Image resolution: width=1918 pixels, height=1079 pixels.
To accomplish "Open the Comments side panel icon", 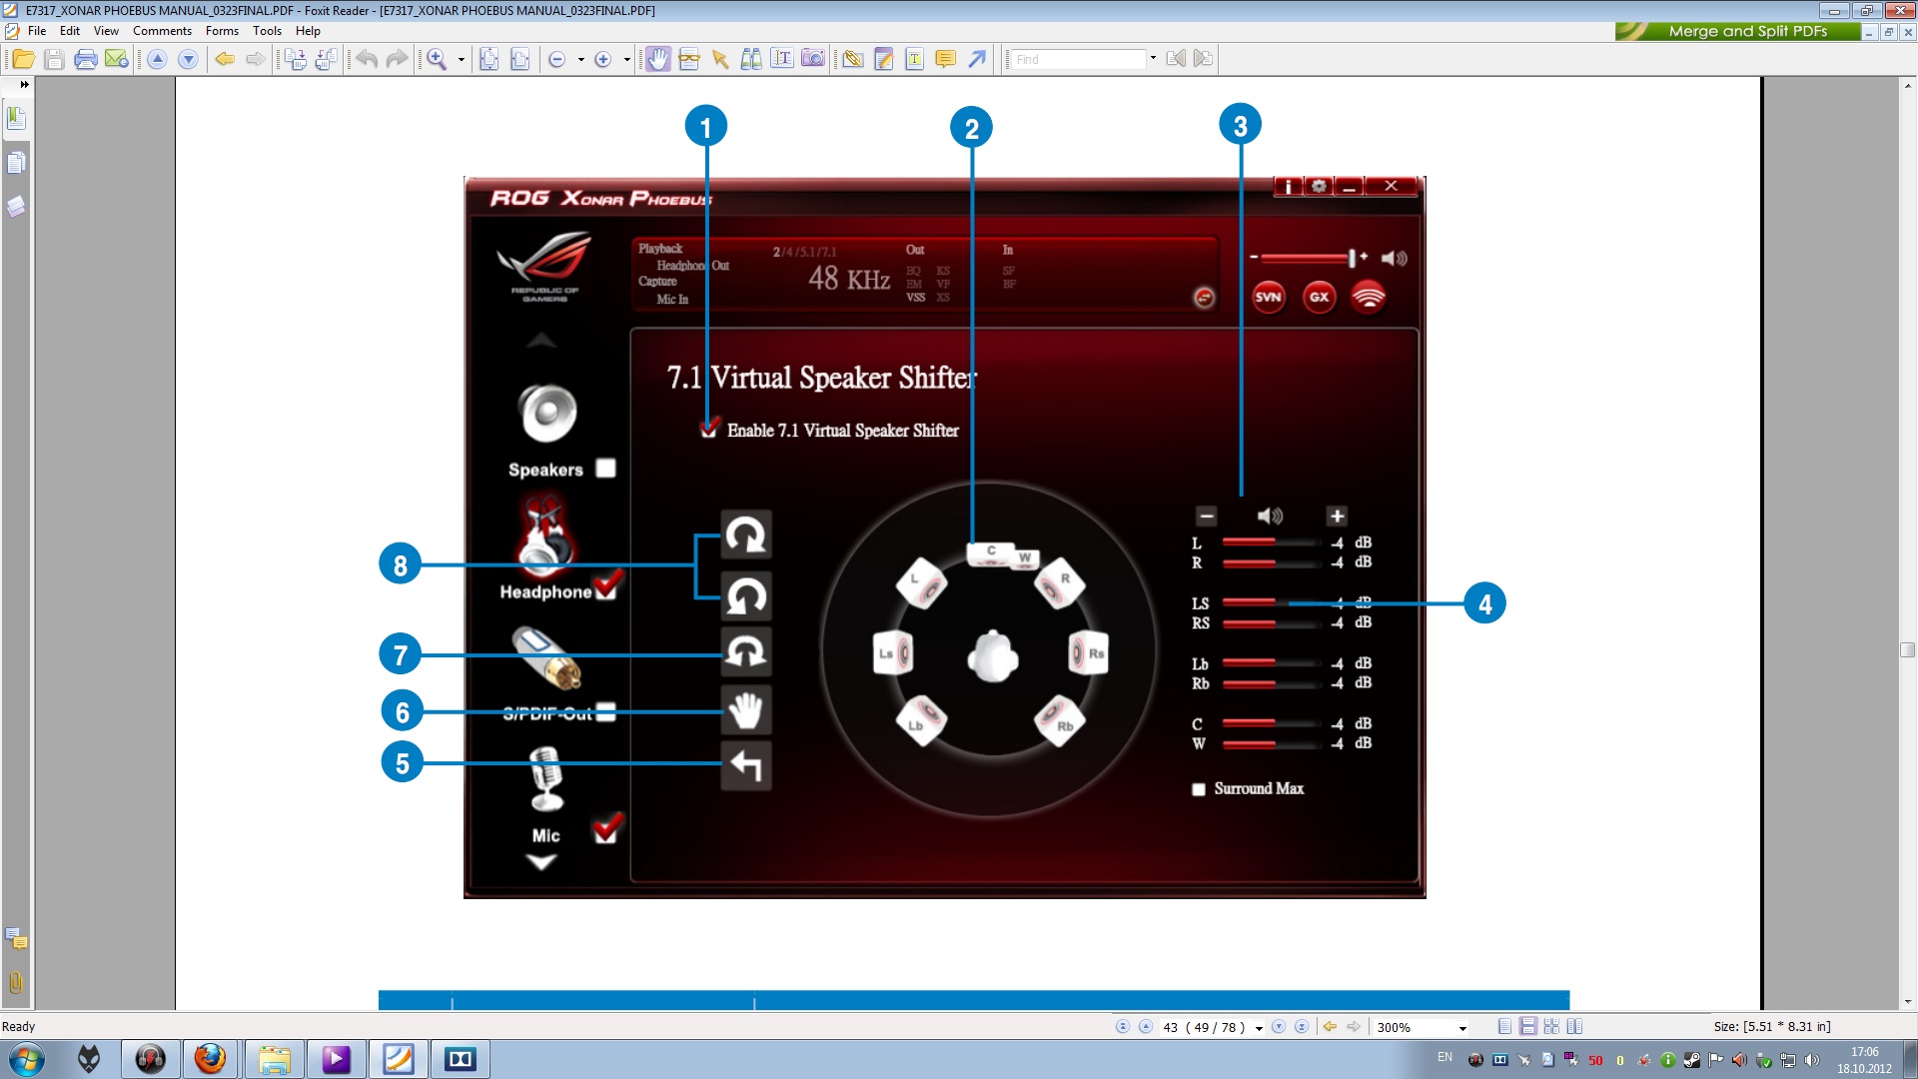I will point(16,938).
